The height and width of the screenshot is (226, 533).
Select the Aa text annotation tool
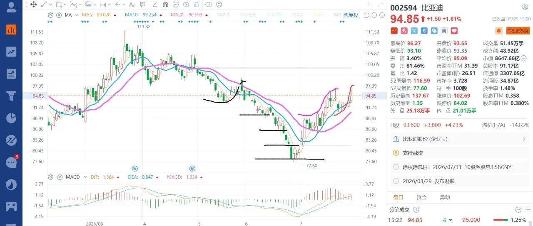point(132,5)
